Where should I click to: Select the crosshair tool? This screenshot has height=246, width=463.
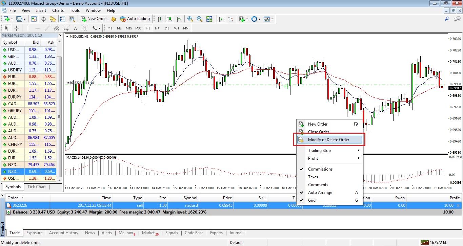[x=16, y=28]
